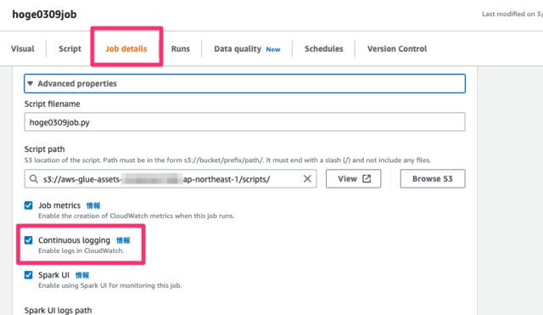543x315 pixels.
Task: Open the Script tab
Action: [70, 49]
